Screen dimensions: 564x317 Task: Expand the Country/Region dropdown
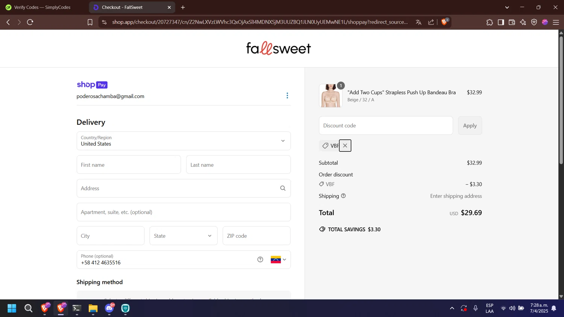coord(183,141)
